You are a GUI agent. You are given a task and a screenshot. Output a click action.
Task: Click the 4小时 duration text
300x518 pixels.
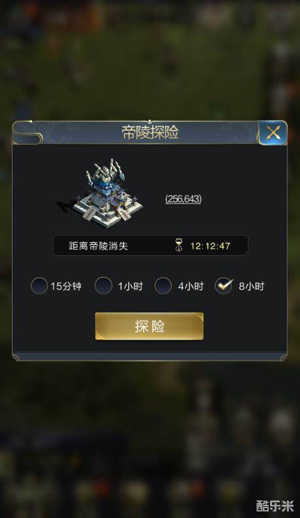click(x=191, y=286)
